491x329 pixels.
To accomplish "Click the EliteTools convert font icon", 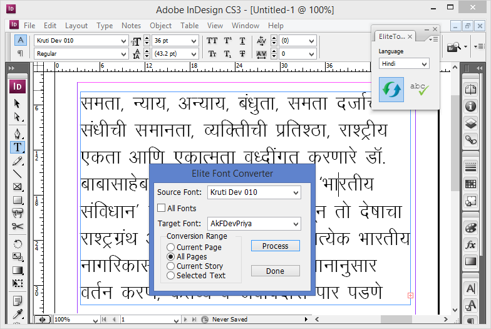I will (391, 90).
